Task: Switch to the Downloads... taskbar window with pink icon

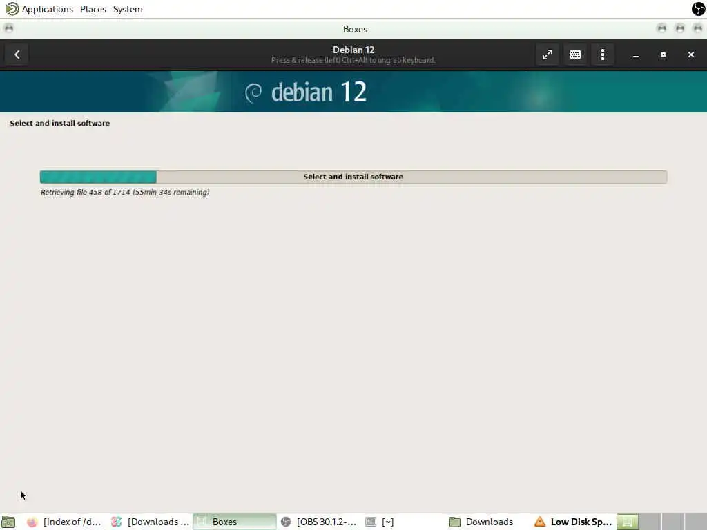Action: pyautogui.click(x=150, y=522)
